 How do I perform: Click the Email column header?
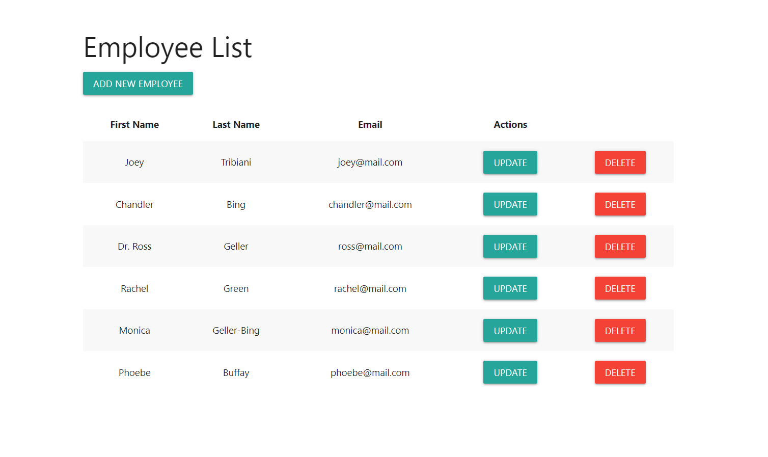pos(370,124)
